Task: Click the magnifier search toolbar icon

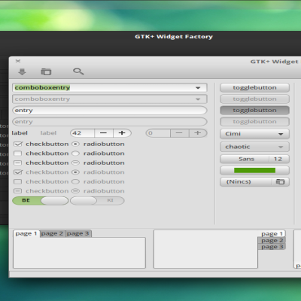Action: pyautogui.click(x=78, y=71)
